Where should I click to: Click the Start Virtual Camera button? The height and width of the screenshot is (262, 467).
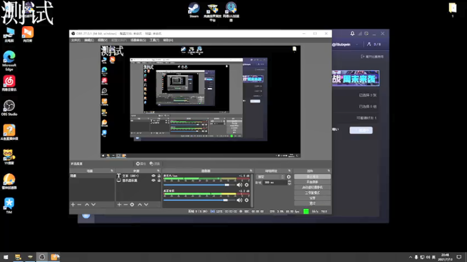312,187
